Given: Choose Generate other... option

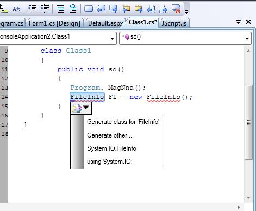Looking at the screenshot, I should [109, 135].
